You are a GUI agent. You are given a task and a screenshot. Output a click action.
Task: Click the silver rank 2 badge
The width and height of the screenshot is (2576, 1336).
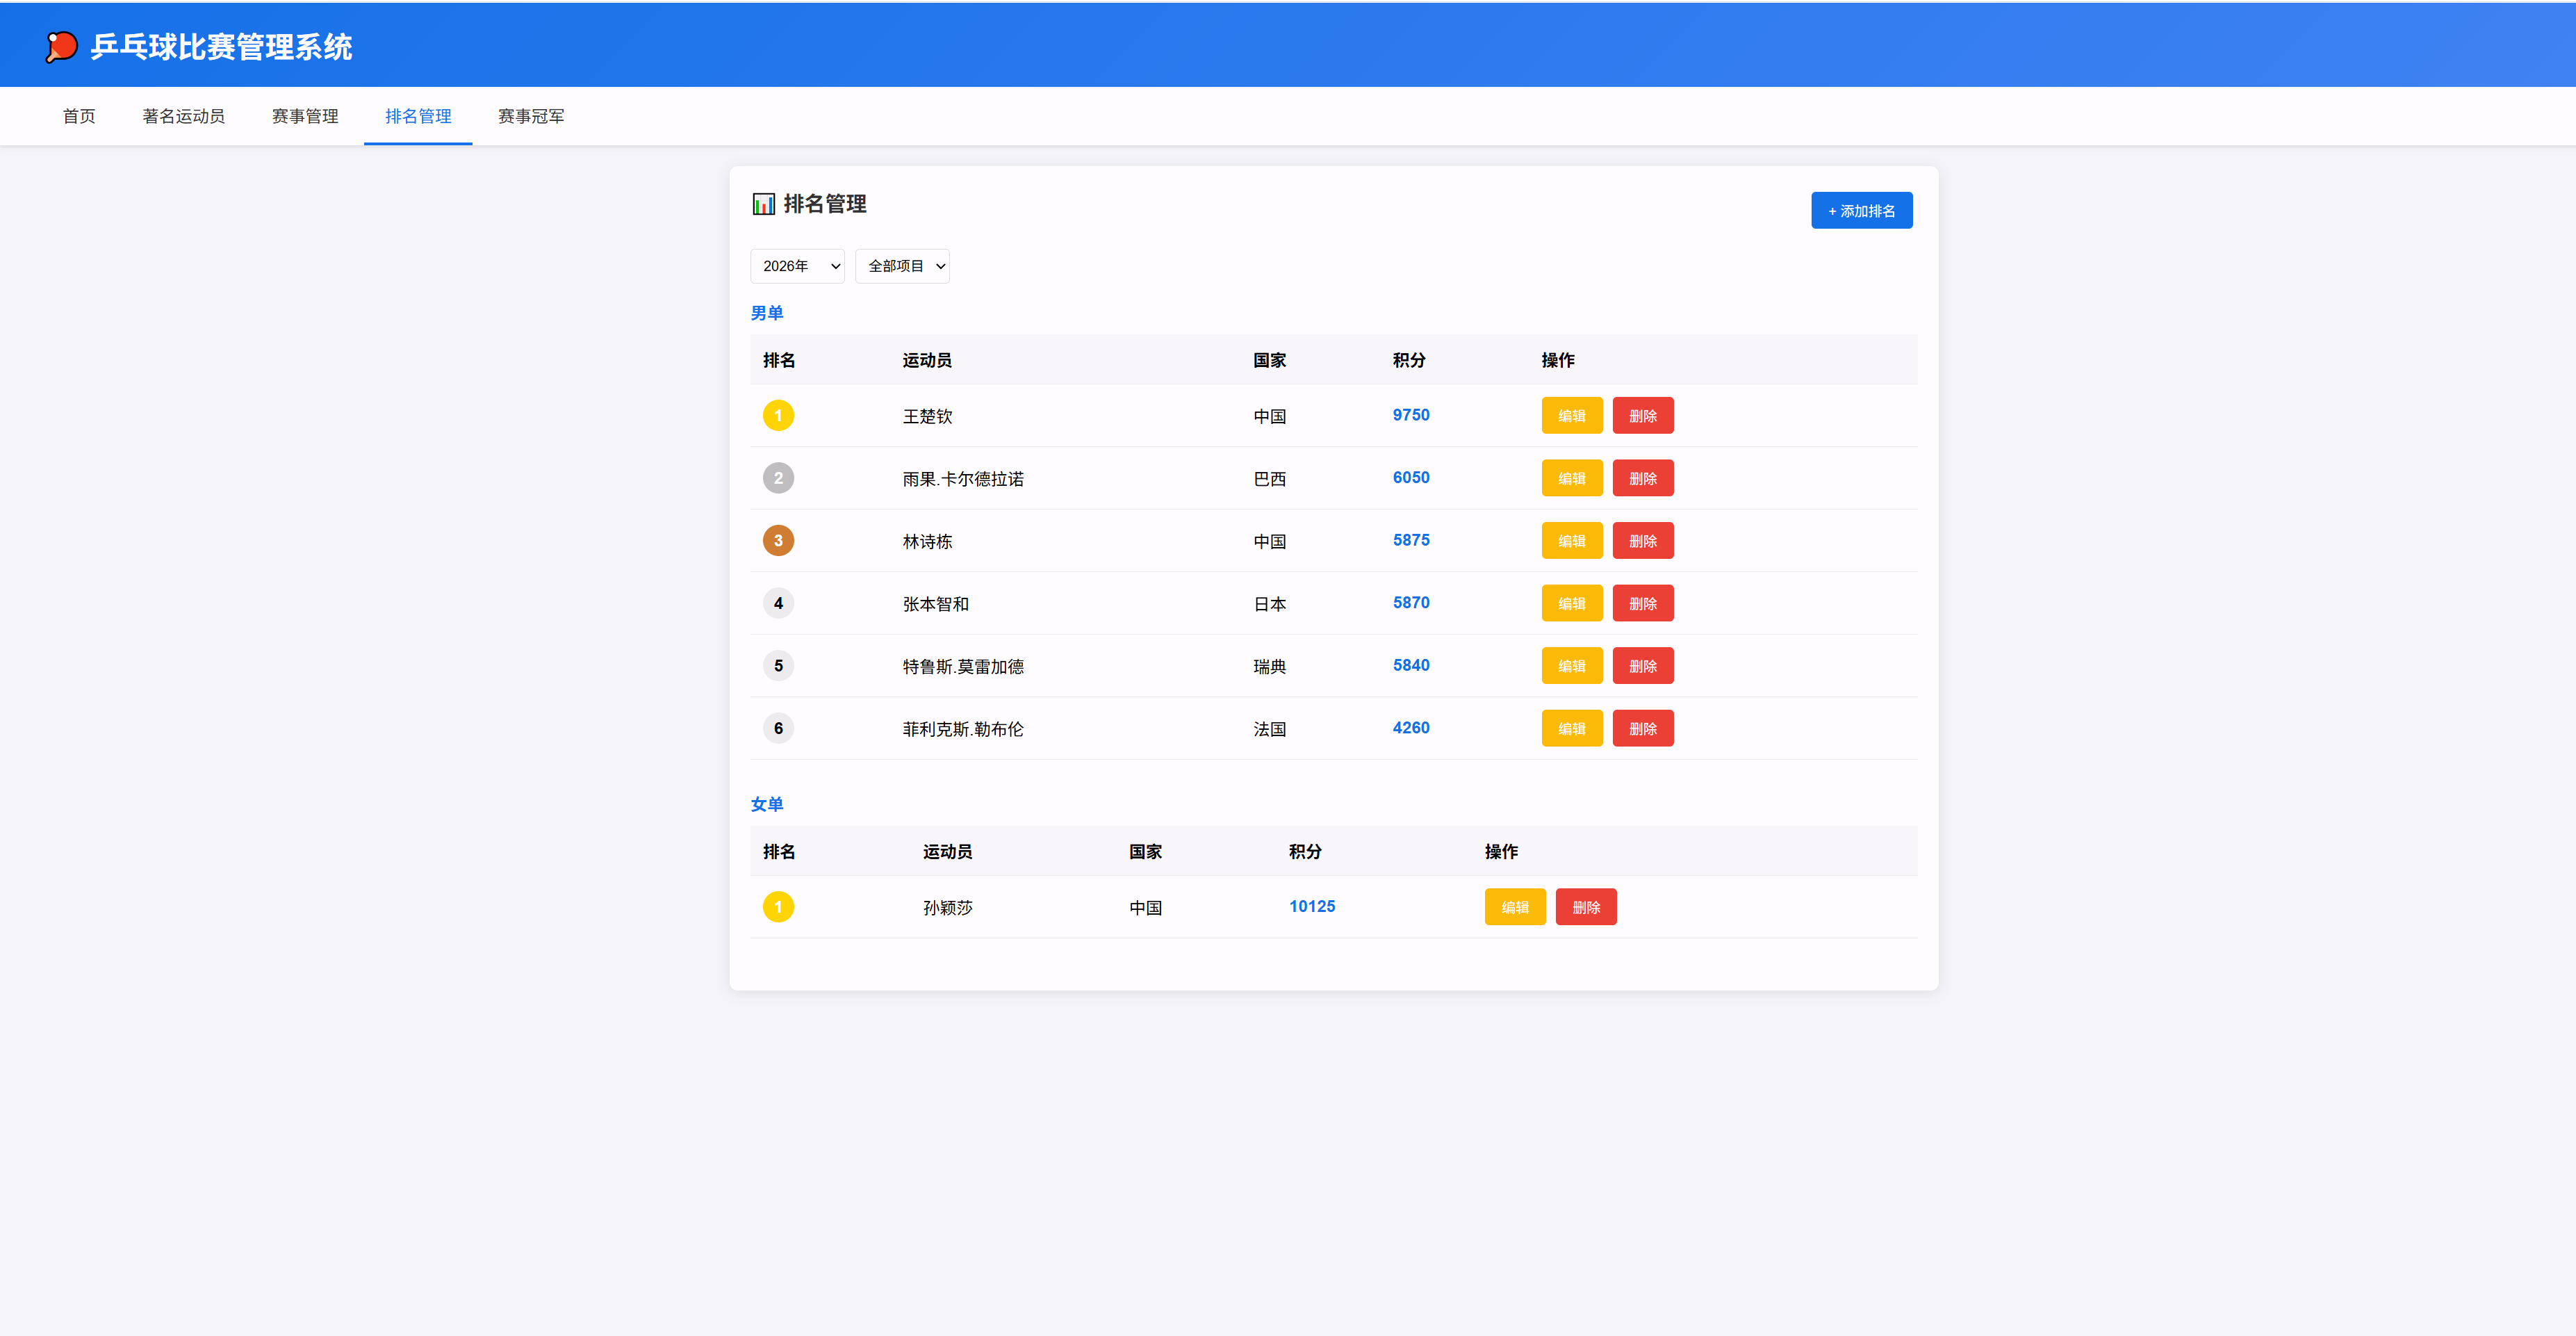click(778, 478)
